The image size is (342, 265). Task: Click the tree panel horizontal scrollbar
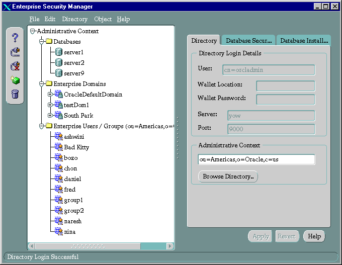coord(101,246)
